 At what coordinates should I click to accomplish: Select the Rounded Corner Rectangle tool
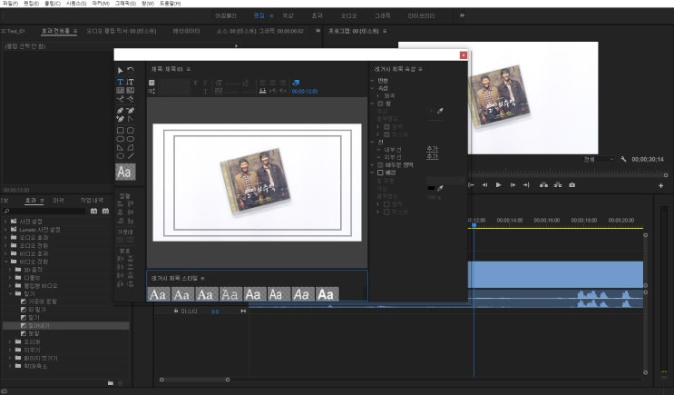pos(131,131)
